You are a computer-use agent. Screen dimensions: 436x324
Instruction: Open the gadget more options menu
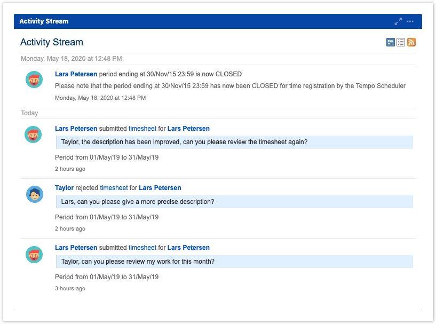(410, 21)
